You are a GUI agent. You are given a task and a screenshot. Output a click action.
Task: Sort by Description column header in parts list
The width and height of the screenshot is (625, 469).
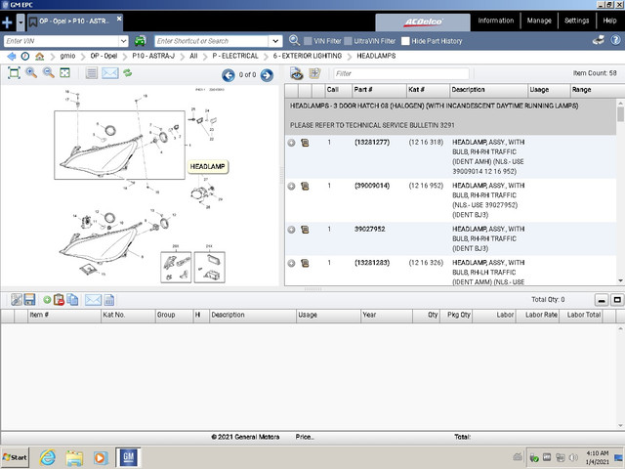click(488, 90)
